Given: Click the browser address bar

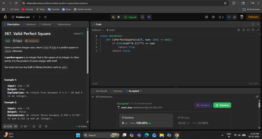Looking at the screenshot, I should tap(124, 3).
